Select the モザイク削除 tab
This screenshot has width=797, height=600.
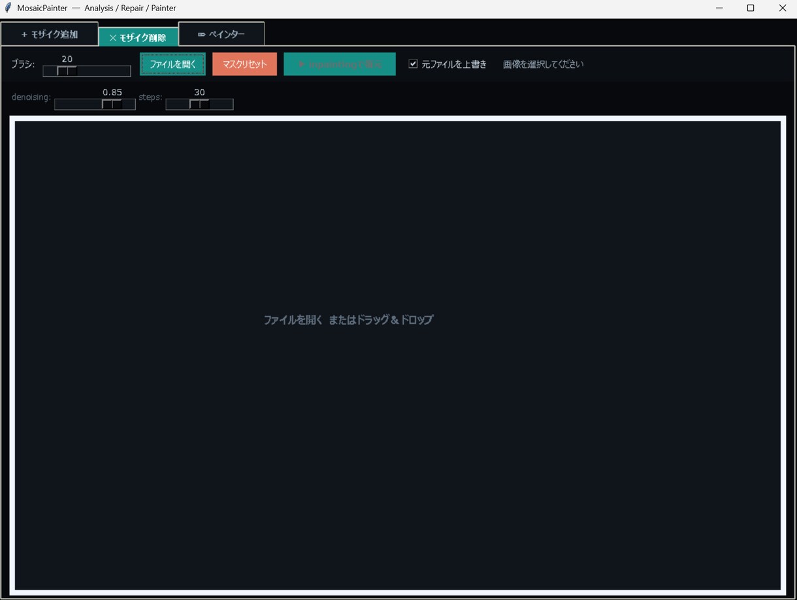point(138,37)
